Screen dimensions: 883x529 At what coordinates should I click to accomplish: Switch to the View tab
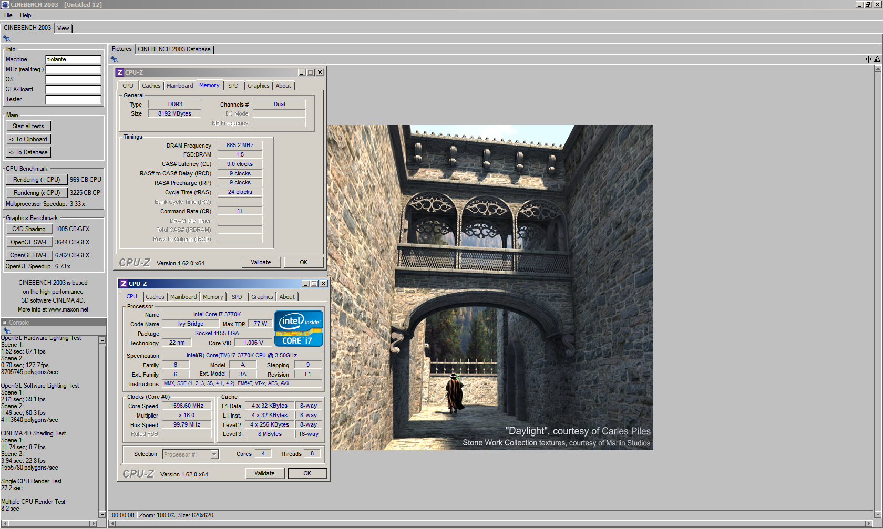[63, 28]
